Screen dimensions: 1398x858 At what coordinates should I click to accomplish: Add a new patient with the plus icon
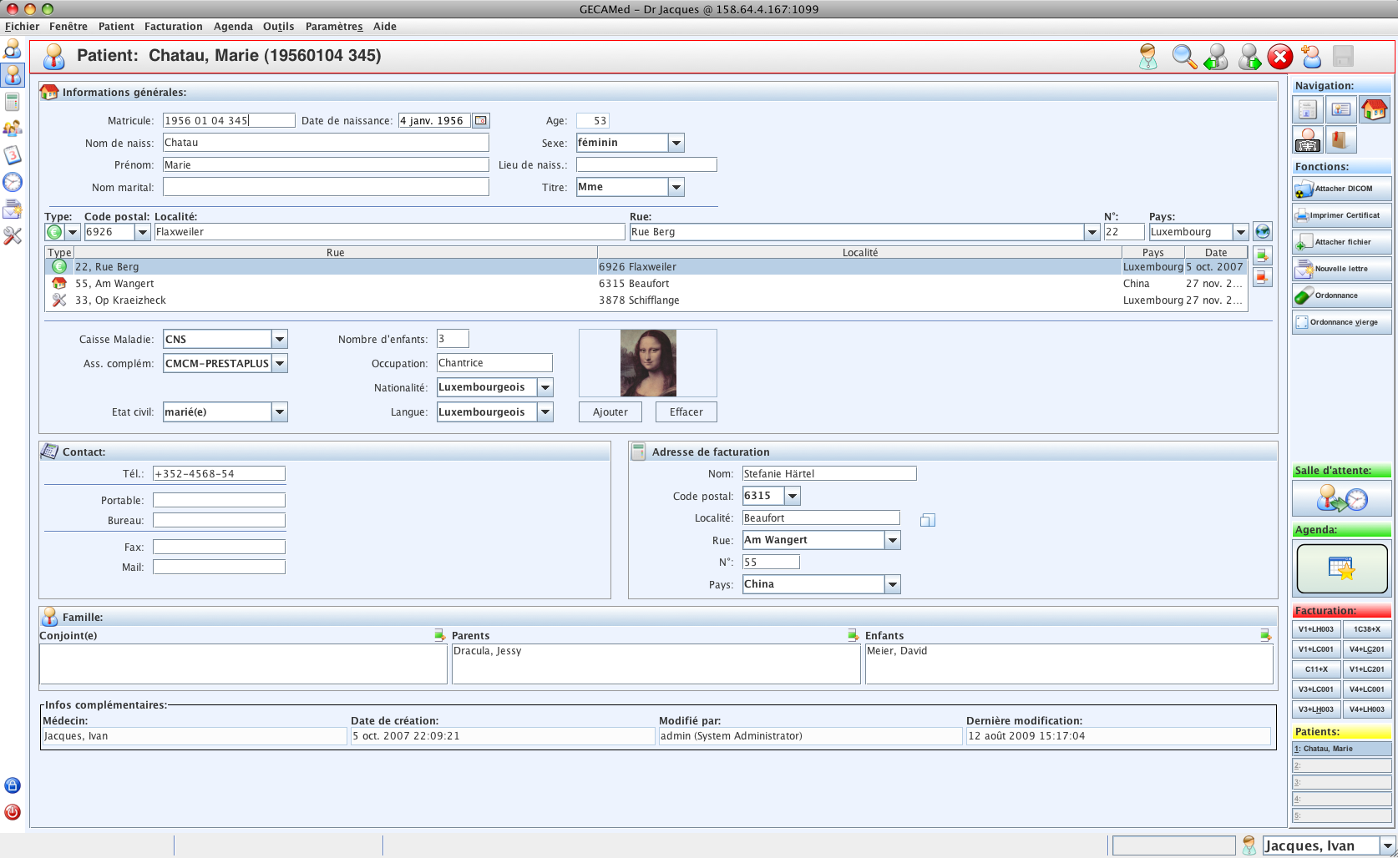(x=1311, y=57)
